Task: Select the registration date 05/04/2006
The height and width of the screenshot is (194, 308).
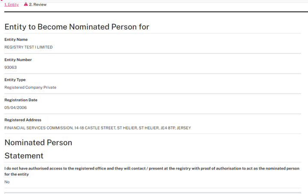Action: click(x=15, y=108)
